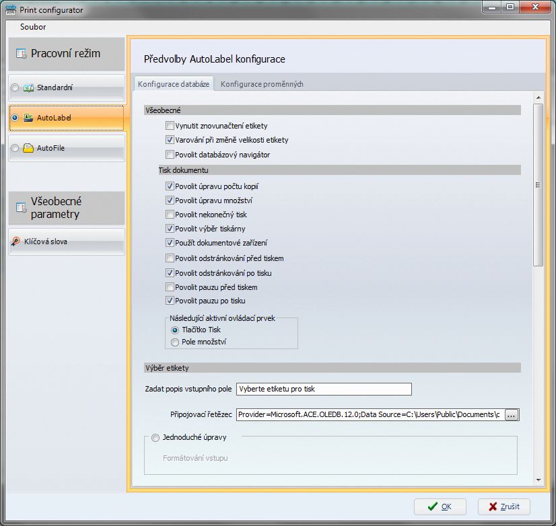Image resolution: width=556 pixels, height=526 pixels.
Task: Select Jednoduché úpravy radio option
Action: coord(155,438)
